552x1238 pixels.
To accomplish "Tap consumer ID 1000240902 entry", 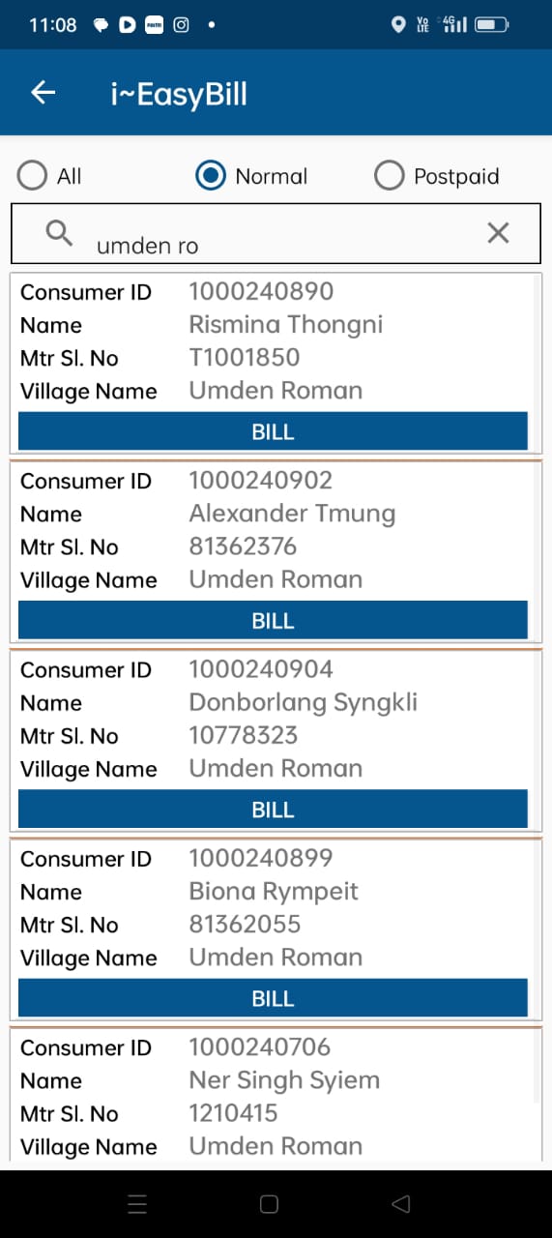I will (x=276, y=551).
